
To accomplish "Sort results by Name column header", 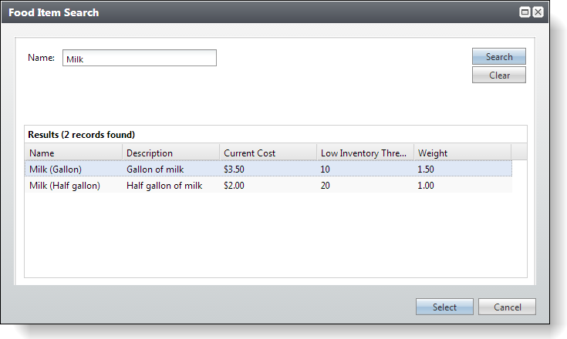I will 73,153.
